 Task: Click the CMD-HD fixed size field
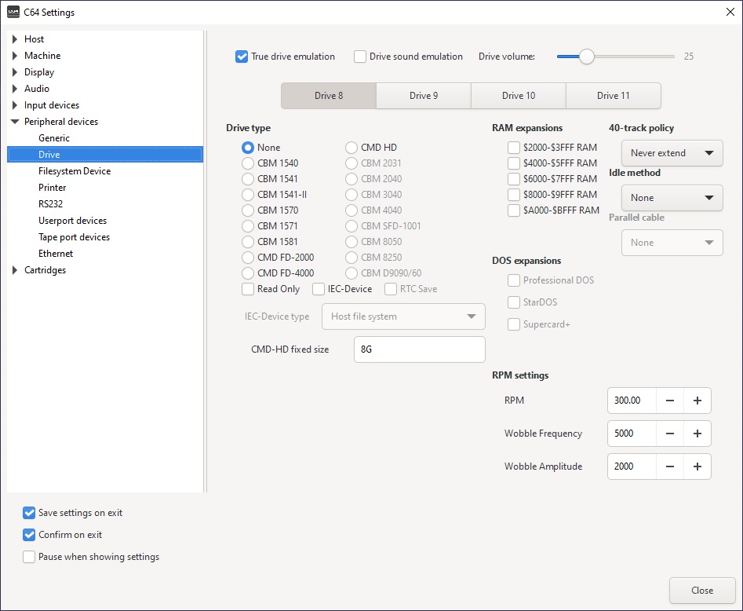point(419,349)
